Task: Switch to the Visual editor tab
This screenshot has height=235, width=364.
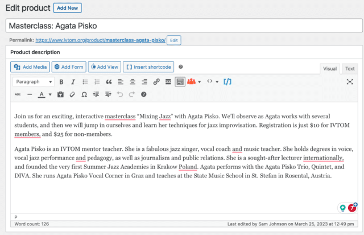Action: tap(330, 69)
